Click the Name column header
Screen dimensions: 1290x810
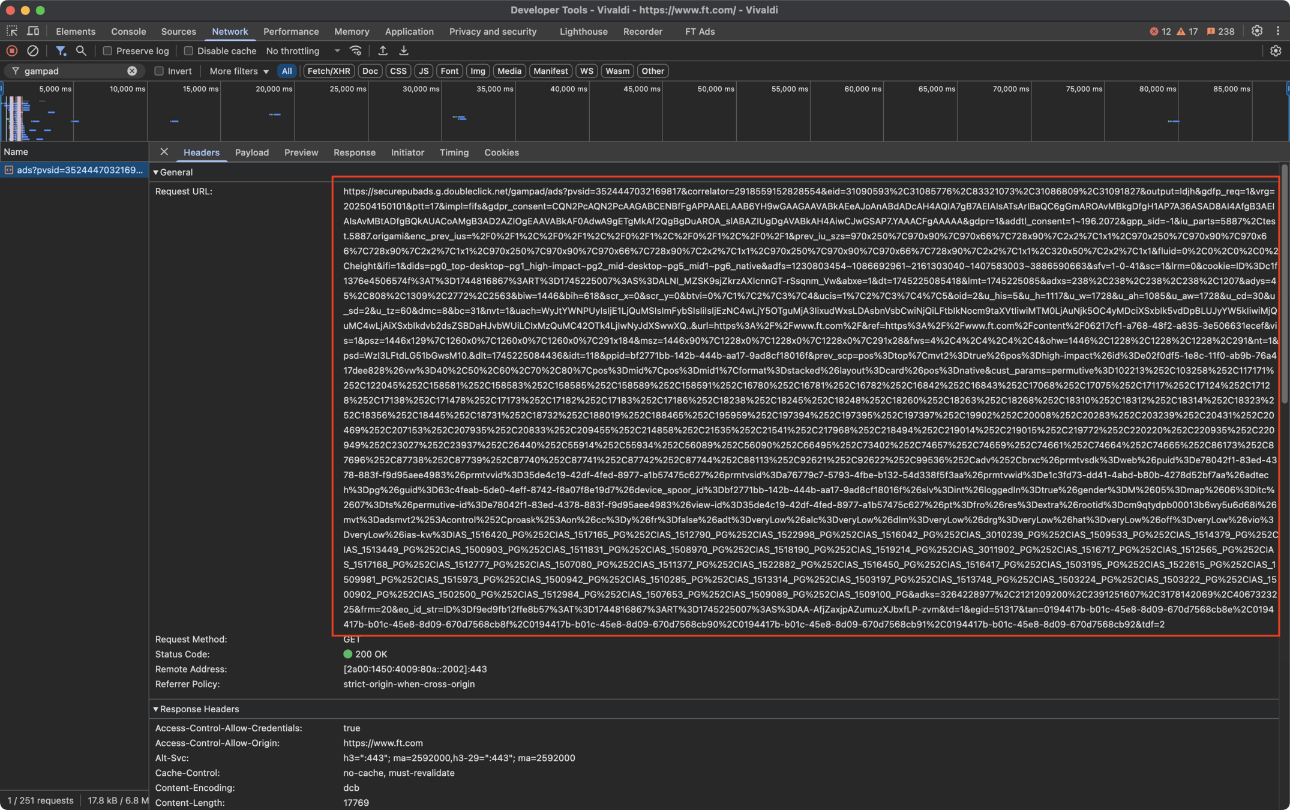(74, 152)
